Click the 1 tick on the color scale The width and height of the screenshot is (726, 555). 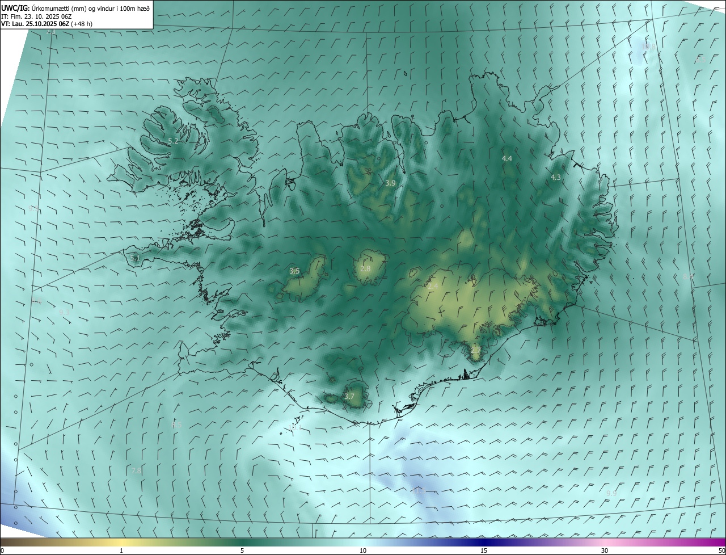121,550
